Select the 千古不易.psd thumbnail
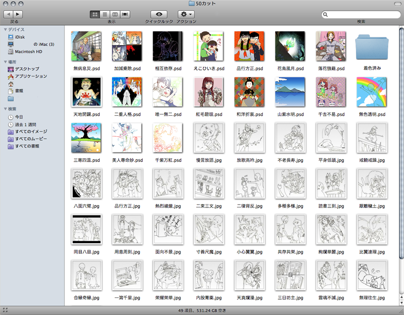 (331, 92)
